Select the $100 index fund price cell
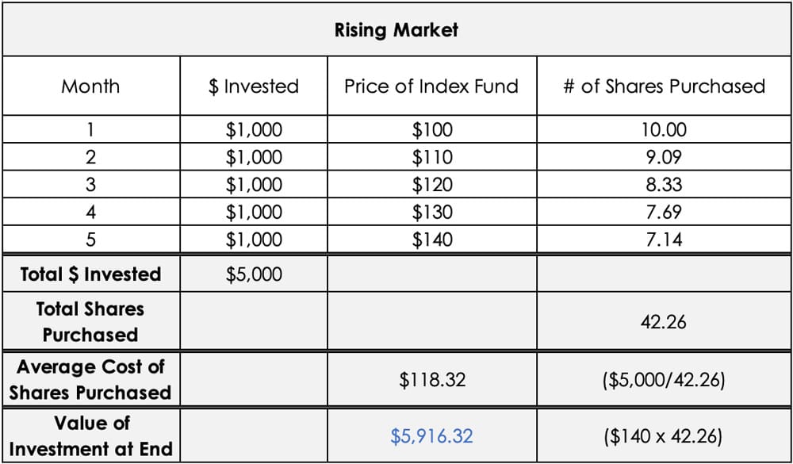 (432, 130)
